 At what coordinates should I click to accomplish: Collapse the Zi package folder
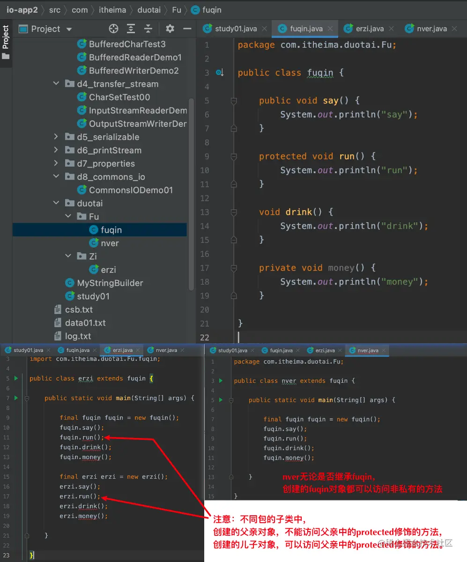68,256
